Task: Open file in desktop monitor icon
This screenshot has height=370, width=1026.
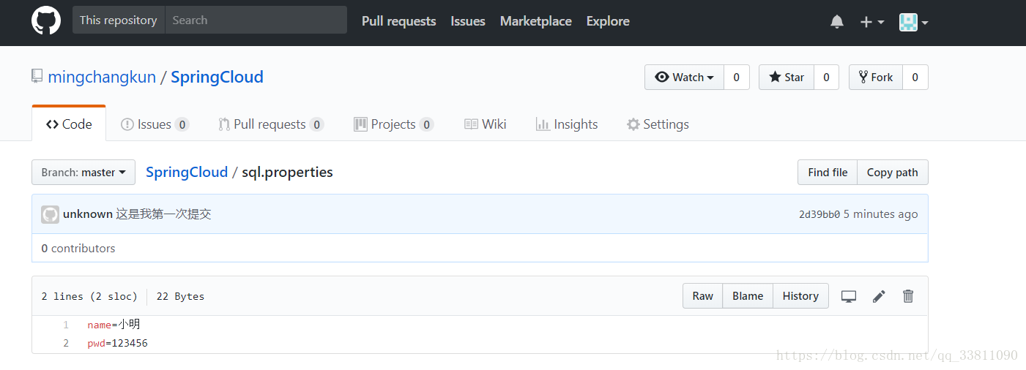Action: coord(849,296)
